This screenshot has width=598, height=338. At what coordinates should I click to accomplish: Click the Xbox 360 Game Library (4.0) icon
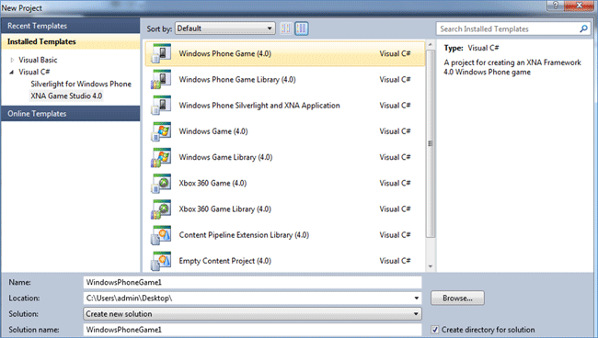161,209
